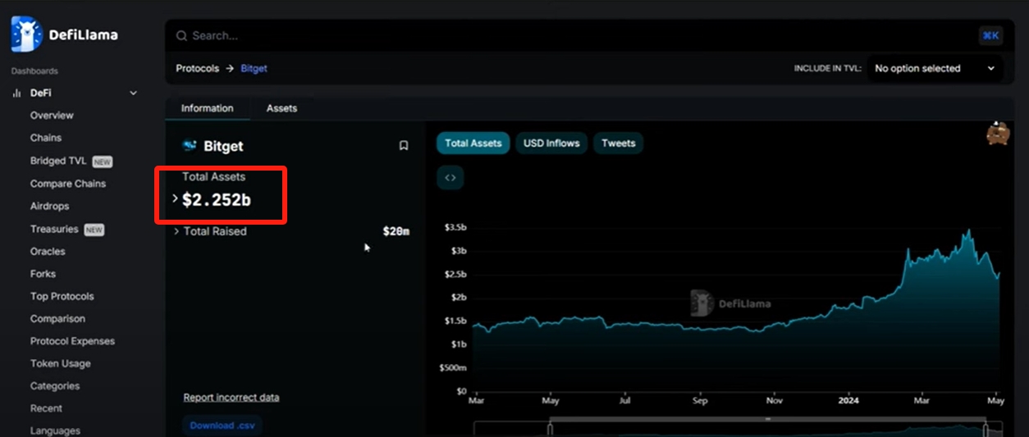Viewport: 1029px width, 437px height.
Task: Open Token Usage in the sidebar
Action: [x=61, y=363]
